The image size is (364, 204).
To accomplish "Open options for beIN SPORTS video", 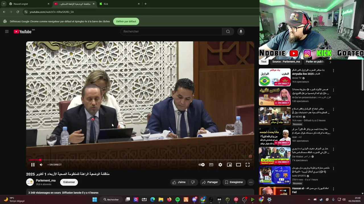I will pos(333,168).
